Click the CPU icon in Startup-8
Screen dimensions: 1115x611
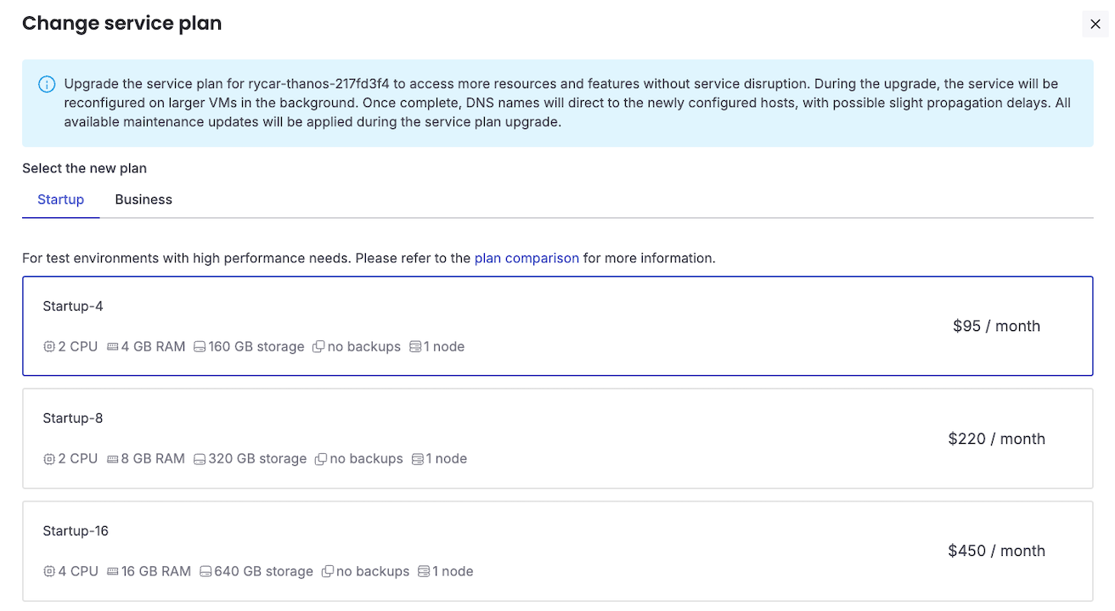(x=49, y=458)
